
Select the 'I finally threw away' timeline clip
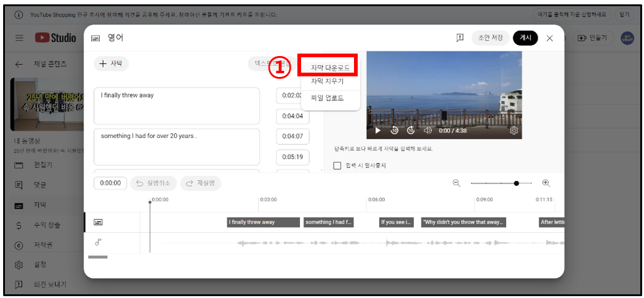click(264, 222)
